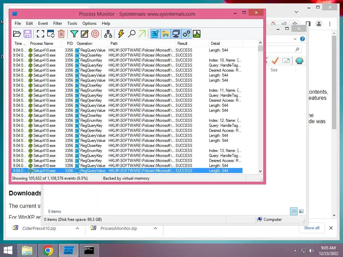Click the green Jump To Object arrow icon
Image resolution: width=343 pixels, height=257 pixels.
[142, 34]
